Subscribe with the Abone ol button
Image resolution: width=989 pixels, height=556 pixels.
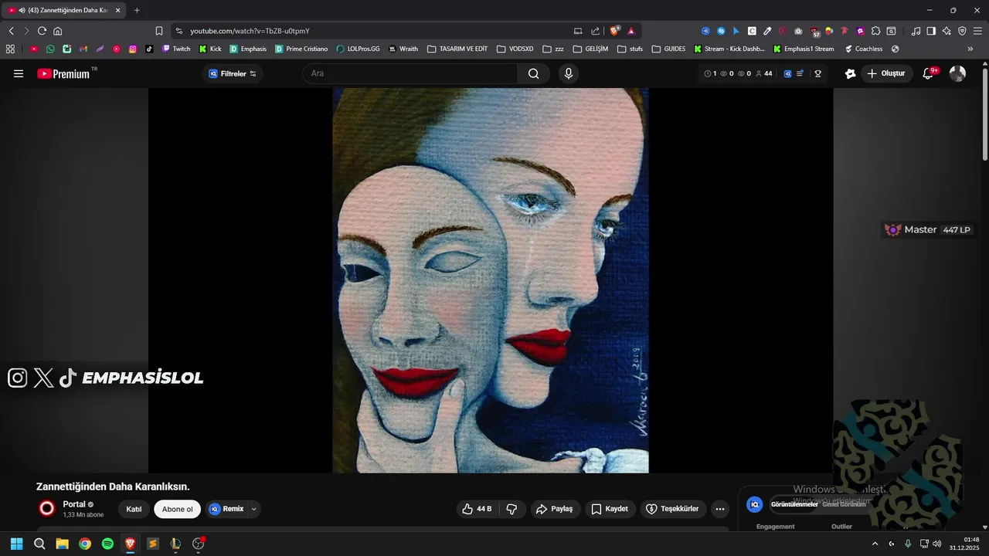click(177, 509)
